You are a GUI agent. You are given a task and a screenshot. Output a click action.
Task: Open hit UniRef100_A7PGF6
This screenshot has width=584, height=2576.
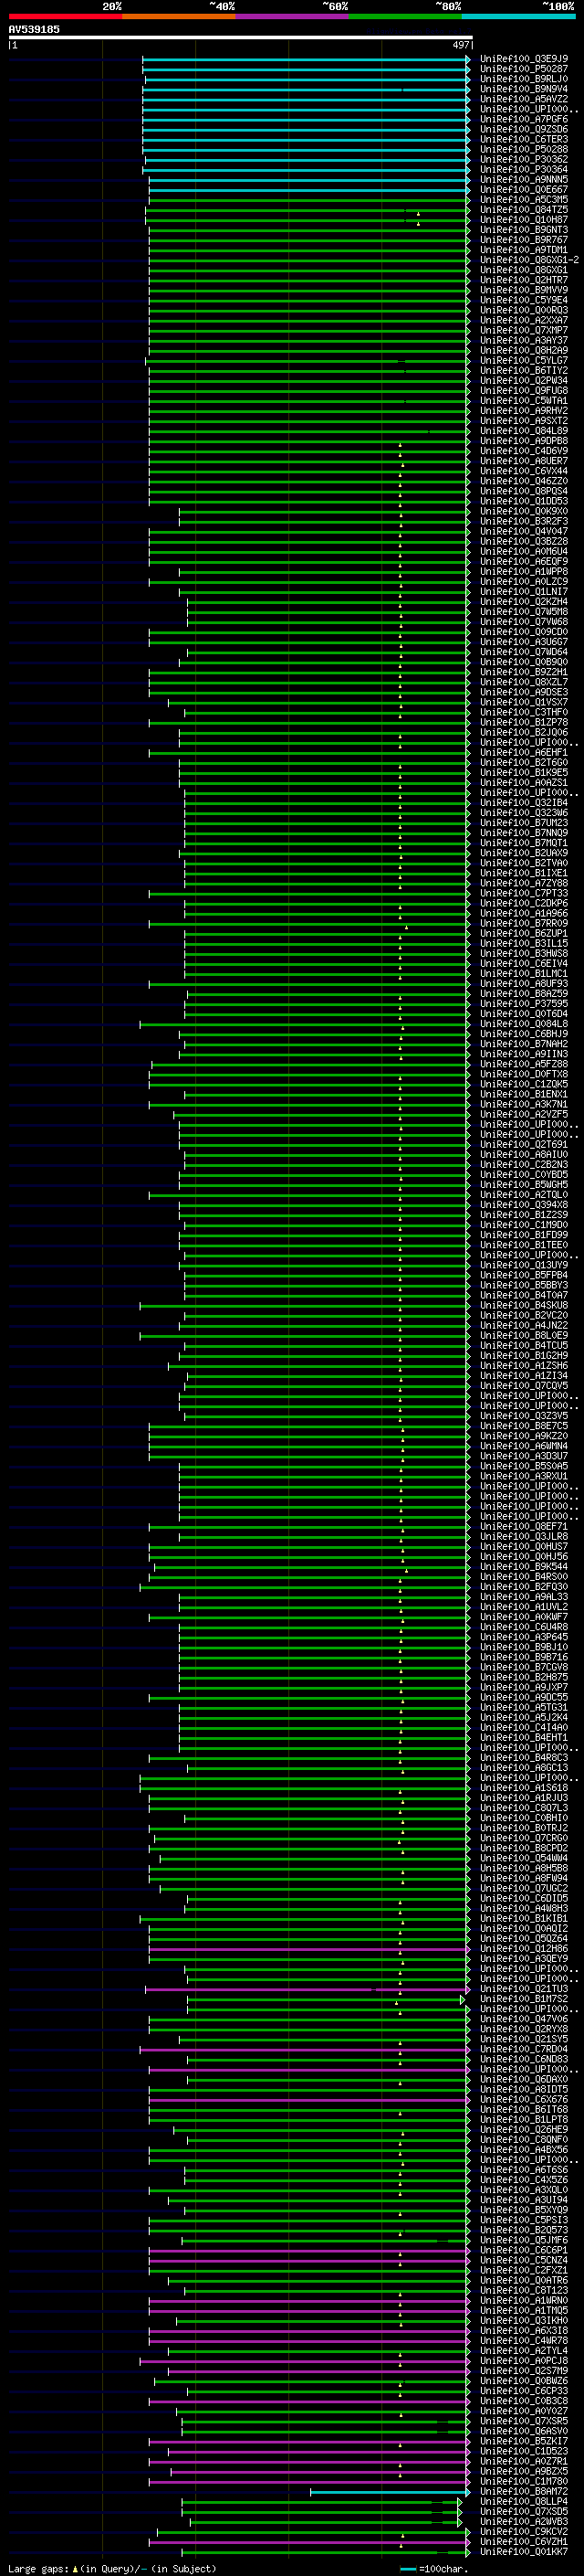click(523, 119)
